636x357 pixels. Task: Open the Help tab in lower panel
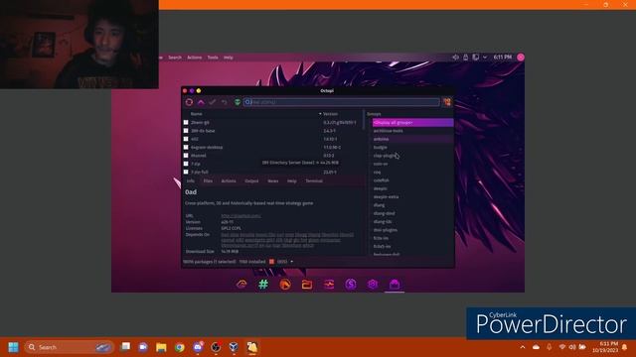pos(291,180)
